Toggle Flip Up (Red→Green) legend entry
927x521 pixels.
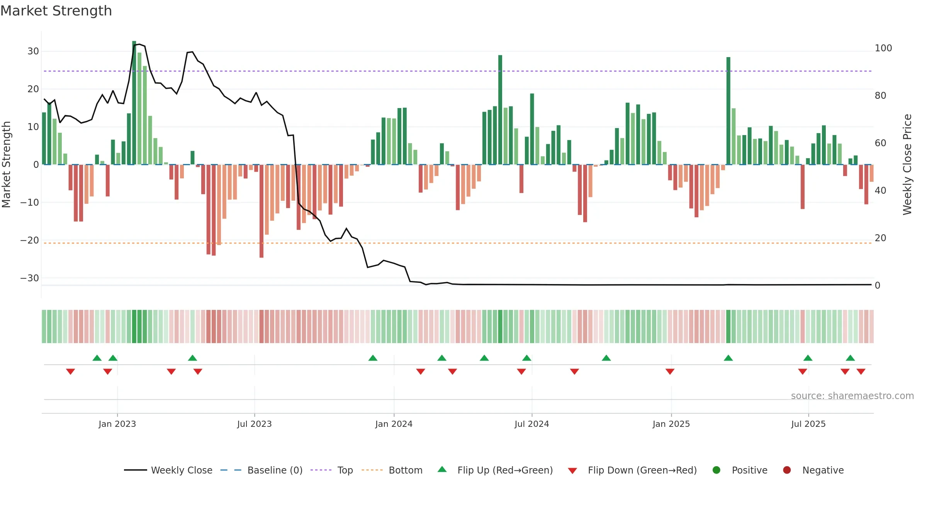click(x=495, y=470)
